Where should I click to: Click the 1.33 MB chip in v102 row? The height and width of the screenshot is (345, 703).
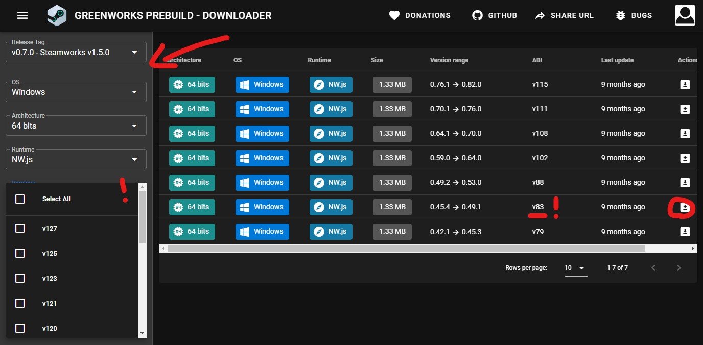[392, 158]
